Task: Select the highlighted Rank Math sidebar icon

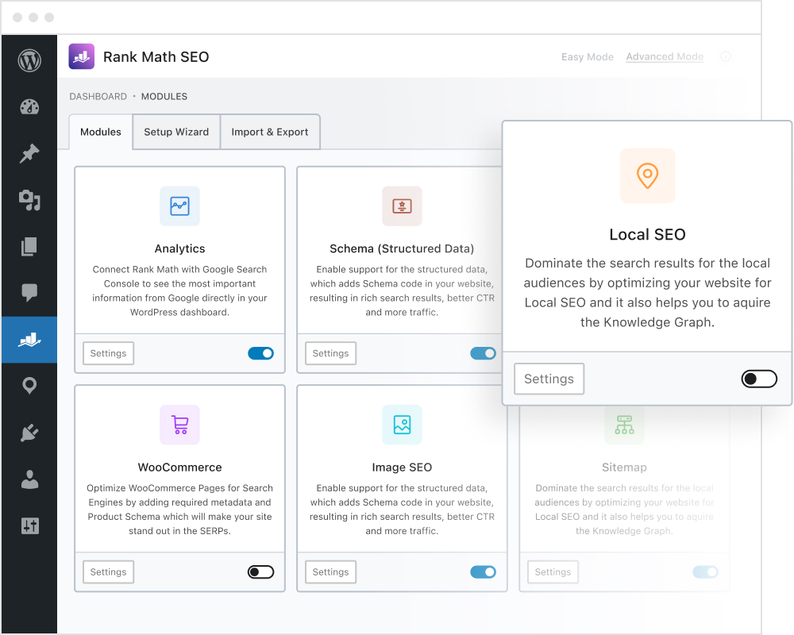Action: tap(29, 340)
